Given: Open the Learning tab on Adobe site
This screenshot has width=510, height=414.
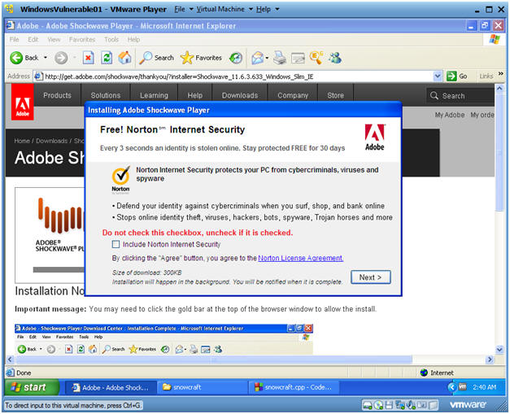Looking at the screenshot, I should tap(154, 95).
